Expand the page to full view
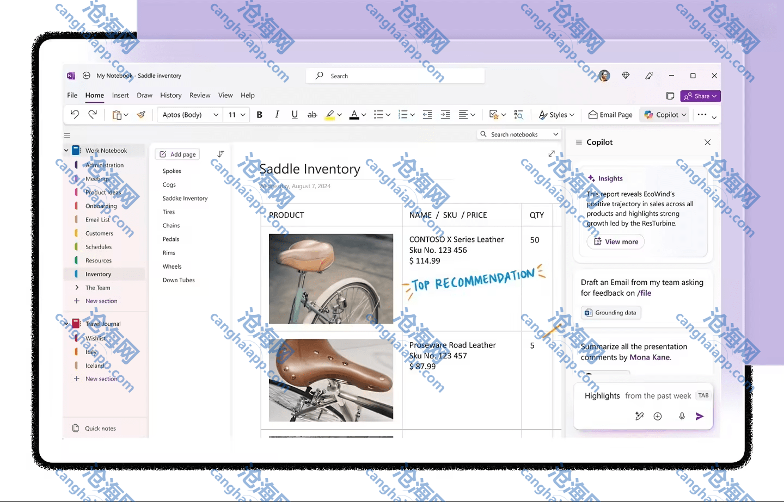This screenshot has height=502, width=784. (x=552, y=154)
